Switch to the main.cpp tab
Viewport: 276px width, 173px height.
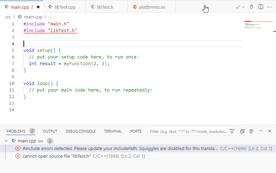(x=21, y=7)
